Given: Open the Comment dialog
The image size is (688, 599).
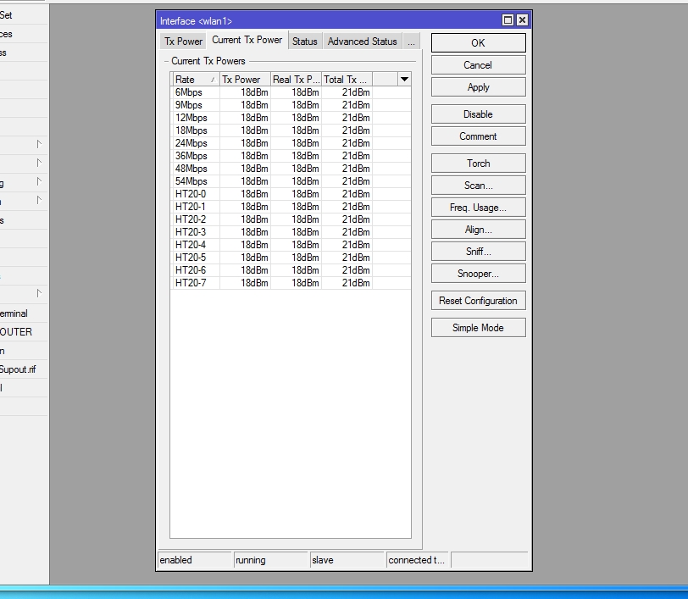Looking at the screenshot, I should click(478, 136).
